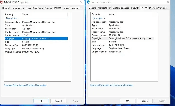Click the Edge icon in msedge title bar
Screen dimensions: 175x106
click(x=89, y=2)
